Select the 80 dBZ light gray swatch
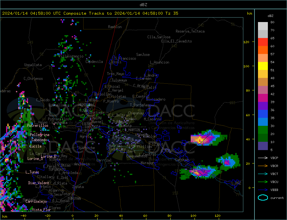This screenshot has width=287, height=220. [x=263, y=26]
